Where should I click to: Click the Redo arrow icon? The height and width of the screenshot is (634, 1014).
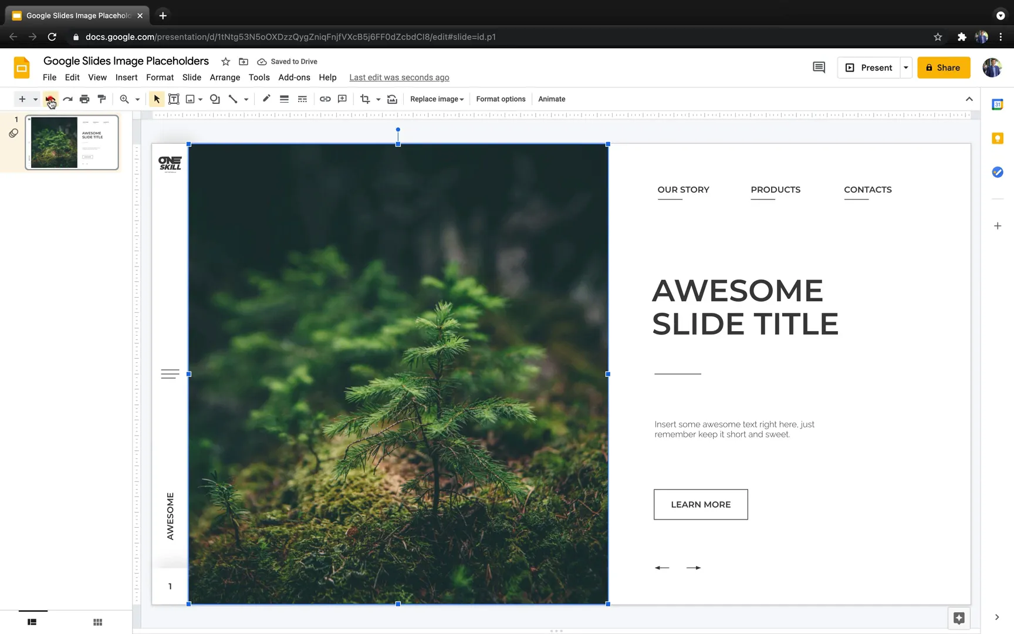[x=67, y=99]
